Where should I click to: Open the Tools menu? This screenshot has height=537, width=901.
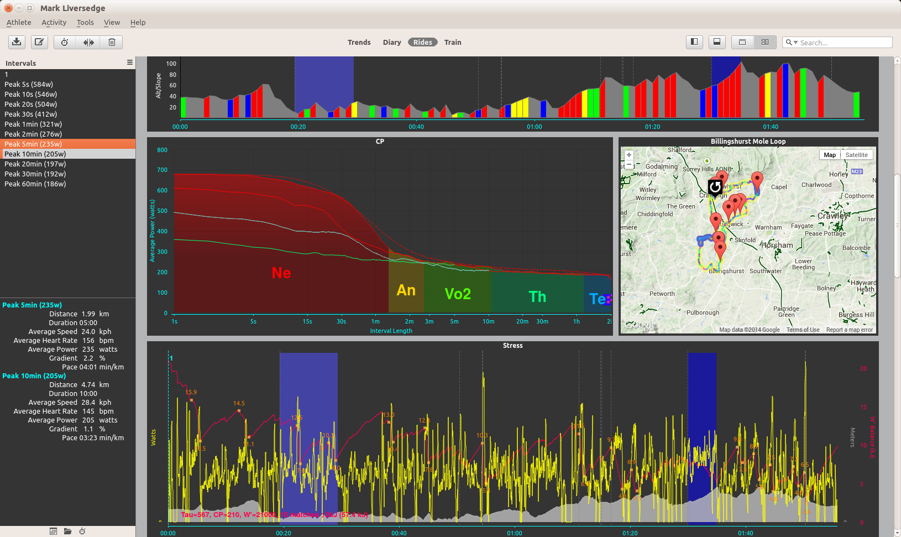pyautogui.click(x=85, y=22)
